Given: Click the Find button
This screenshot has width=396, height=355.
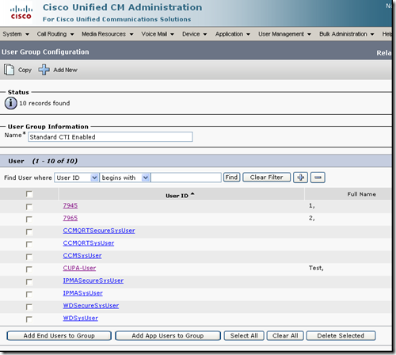Looking at the screenshot, I should click(231, 177).
